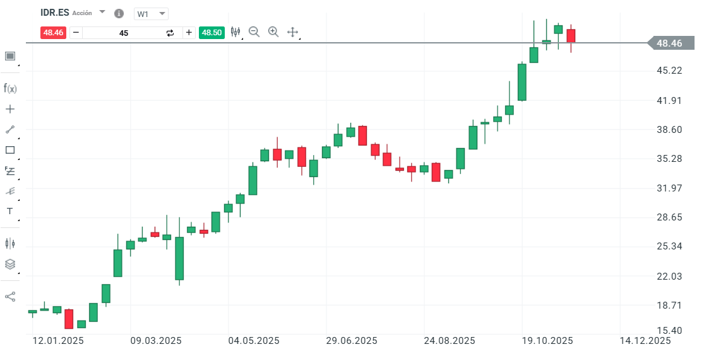Viewport: 704px width, 354px height.
Task: Zoom in the chart
Action: [x=273, y=31]
